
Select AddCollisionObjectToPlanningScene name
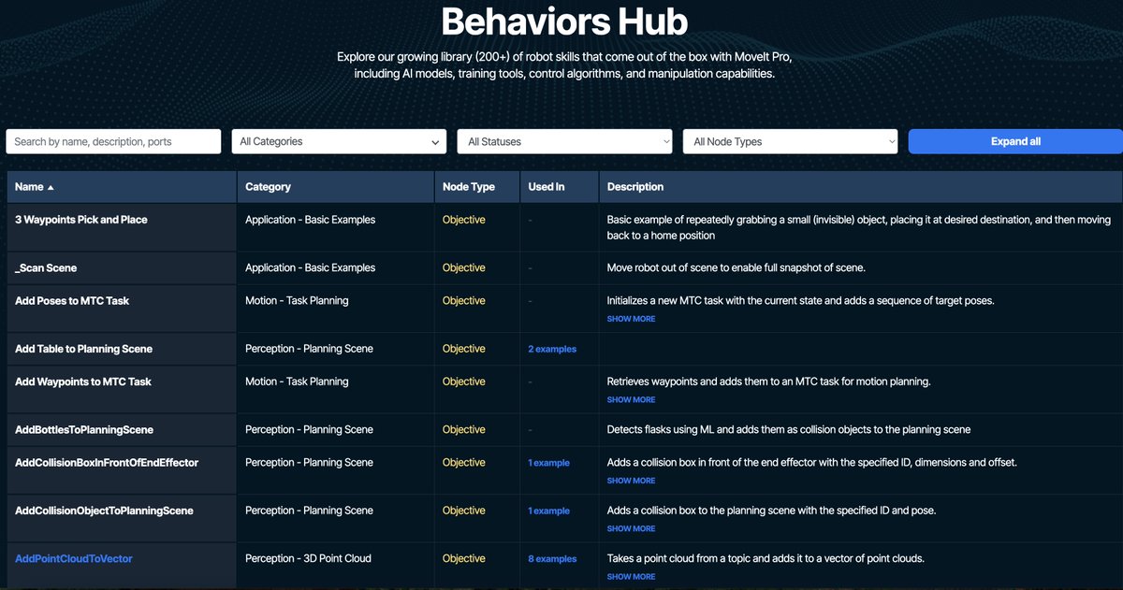[104, 511]
